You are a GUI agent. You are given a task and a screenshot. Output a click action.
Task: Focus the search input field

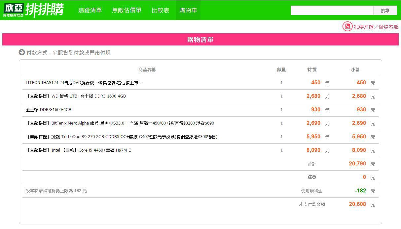click(332, 11)
